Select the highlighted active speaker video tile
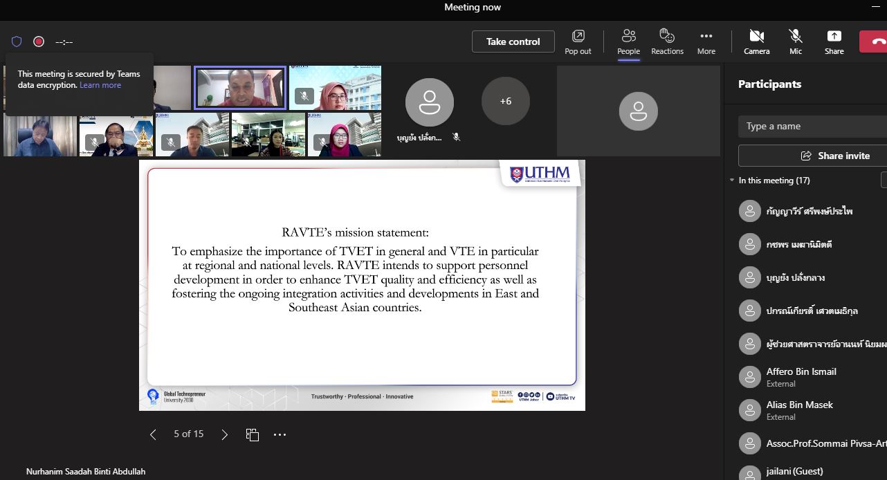The height and width of the screenshot is (480, 887). [240, 88]
